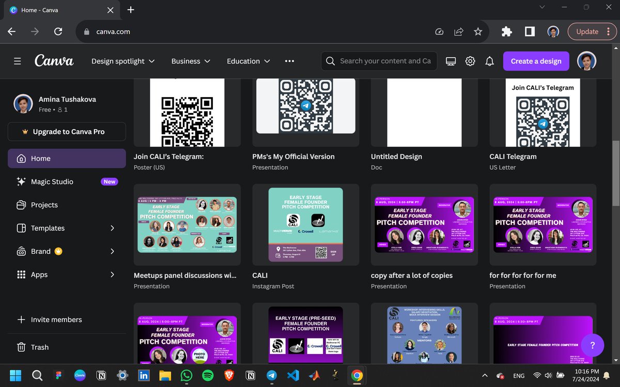The height and width of the screenshot is (387, 620).
Task: Open Projects in the sidebar
Action: [x=67, y=205]
